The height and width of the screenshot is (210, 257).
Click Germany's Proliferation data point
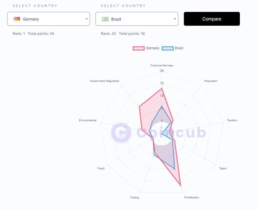pos(181,185)
